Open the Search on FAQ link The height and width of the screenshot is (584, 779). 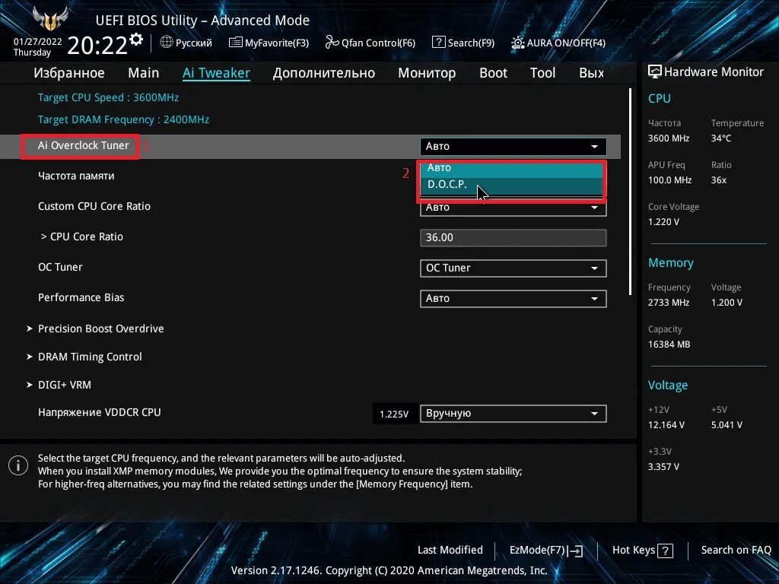[x=736, y=551]
